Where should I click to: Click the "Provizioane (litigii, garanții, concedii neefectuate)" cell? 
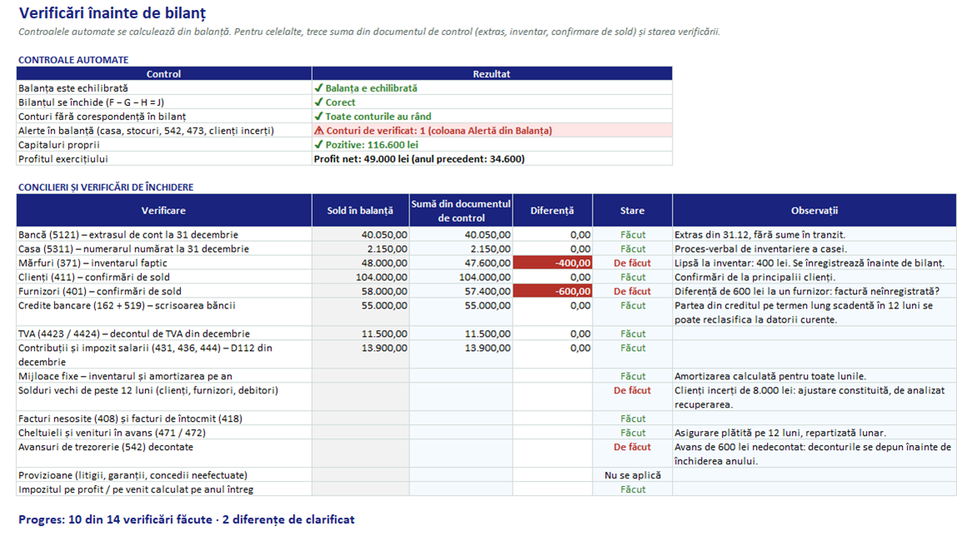point(163,475)
